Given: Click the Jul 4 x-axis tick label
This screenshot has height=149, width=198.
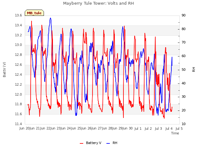Looking at the screenshot, I should coord(169,129).
